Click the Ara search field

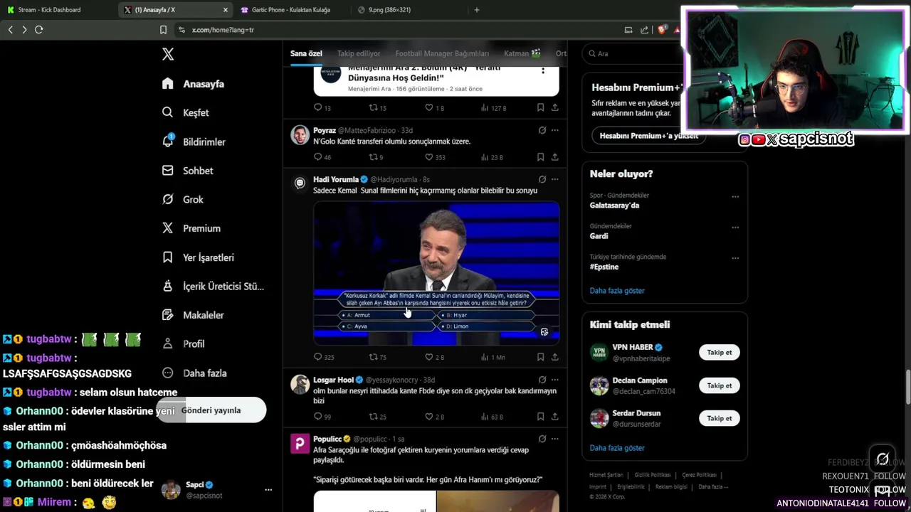tap(631, 53)
